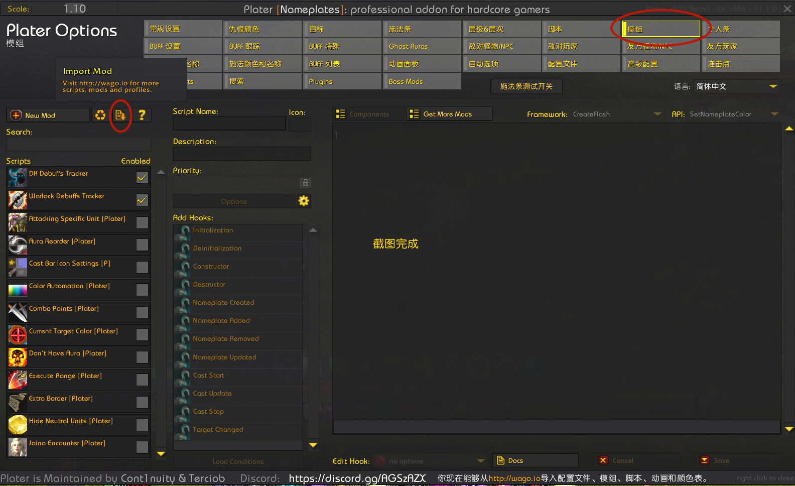
Task: Click the Import Mod clipboard icon
Action: coord(120,115)
